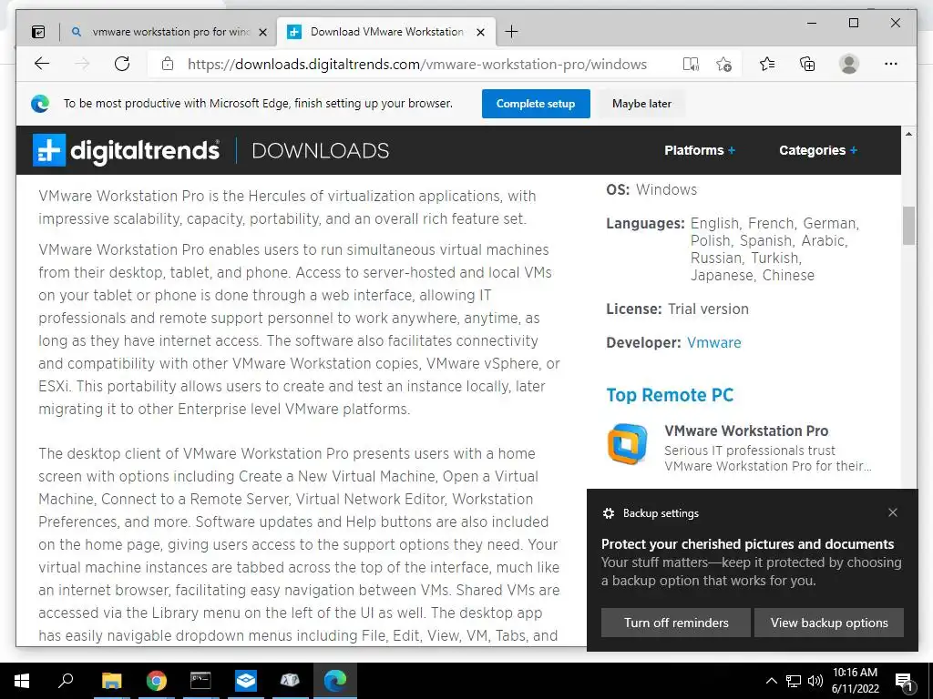This screenshot has width=933, height=699.
Task: Dismiss with Maybe later button
Action: click(641, 104)
